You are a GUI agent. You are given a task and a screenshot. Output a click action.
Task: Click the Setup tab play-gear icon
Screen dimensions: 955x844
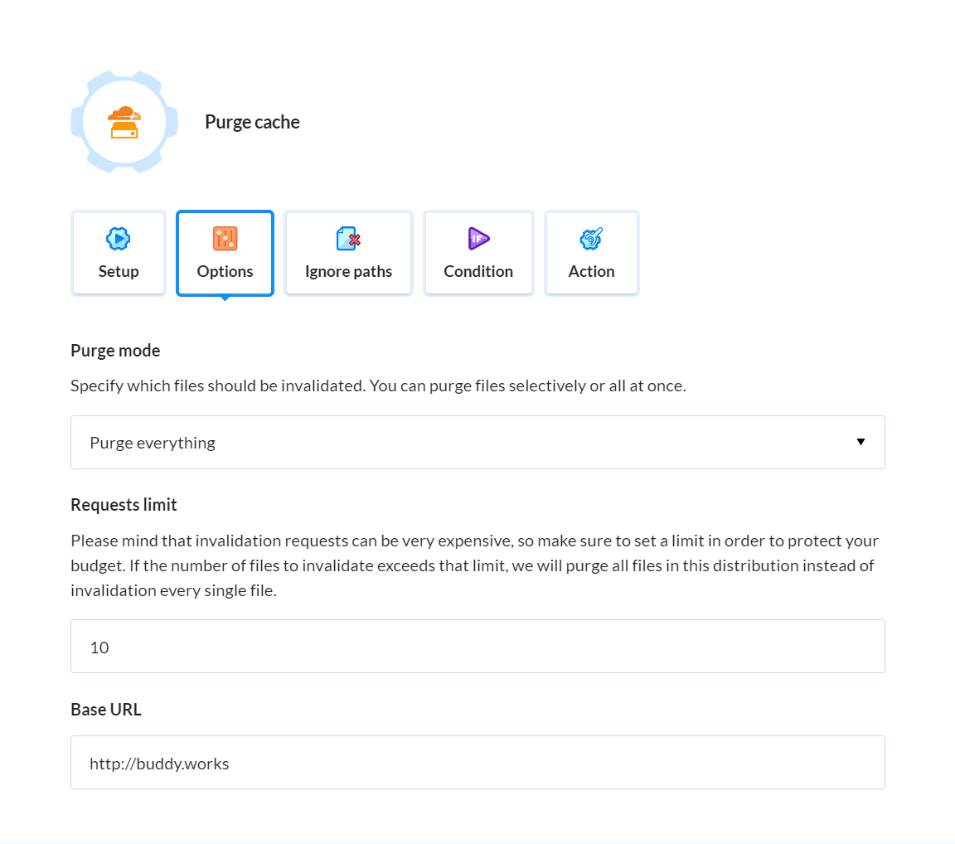point(119,239)
